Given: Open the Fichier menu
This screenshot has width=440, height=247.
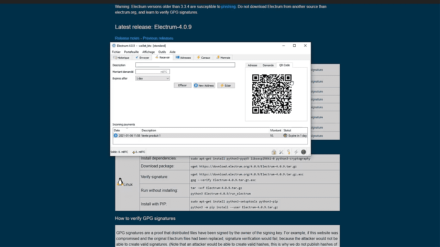Looking at the screenshot, I should click(x=116, y=52).
